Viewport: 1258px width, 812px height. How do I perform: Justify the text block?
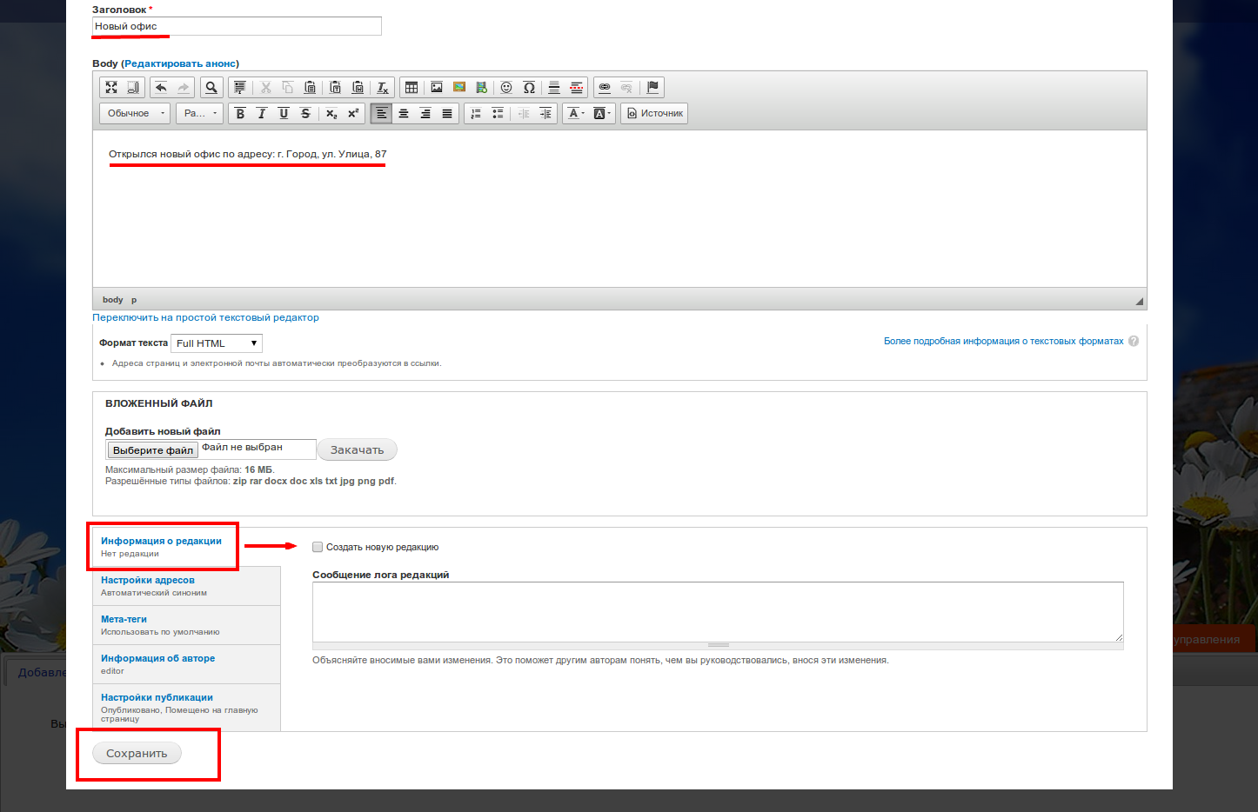(447, 114)
